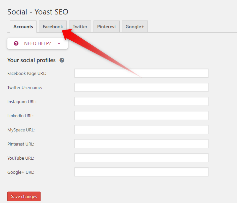Click the Pinterest URL input field
Viewport: 237px width, 203px height.
pyautogui.click(x=141, y=144)
